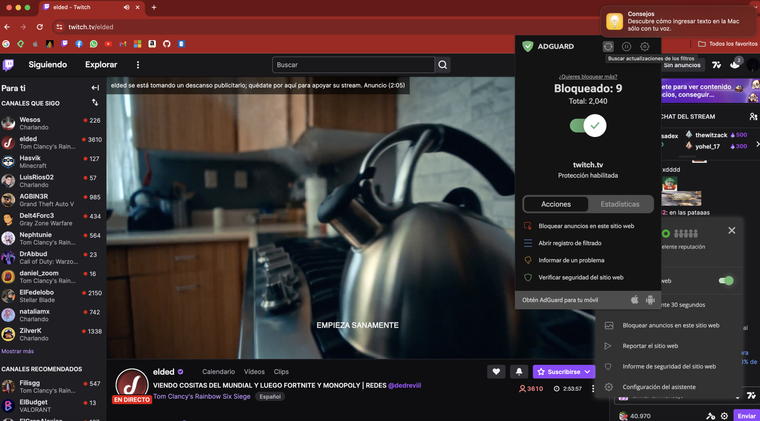
Task: Open sort options for followed channels
Action: (95, 102)
